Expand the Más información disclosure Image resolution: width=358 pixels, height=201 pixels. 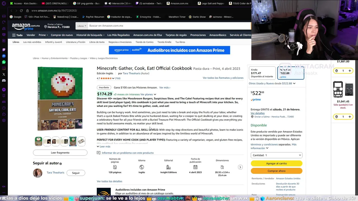[x=274, y=146]
